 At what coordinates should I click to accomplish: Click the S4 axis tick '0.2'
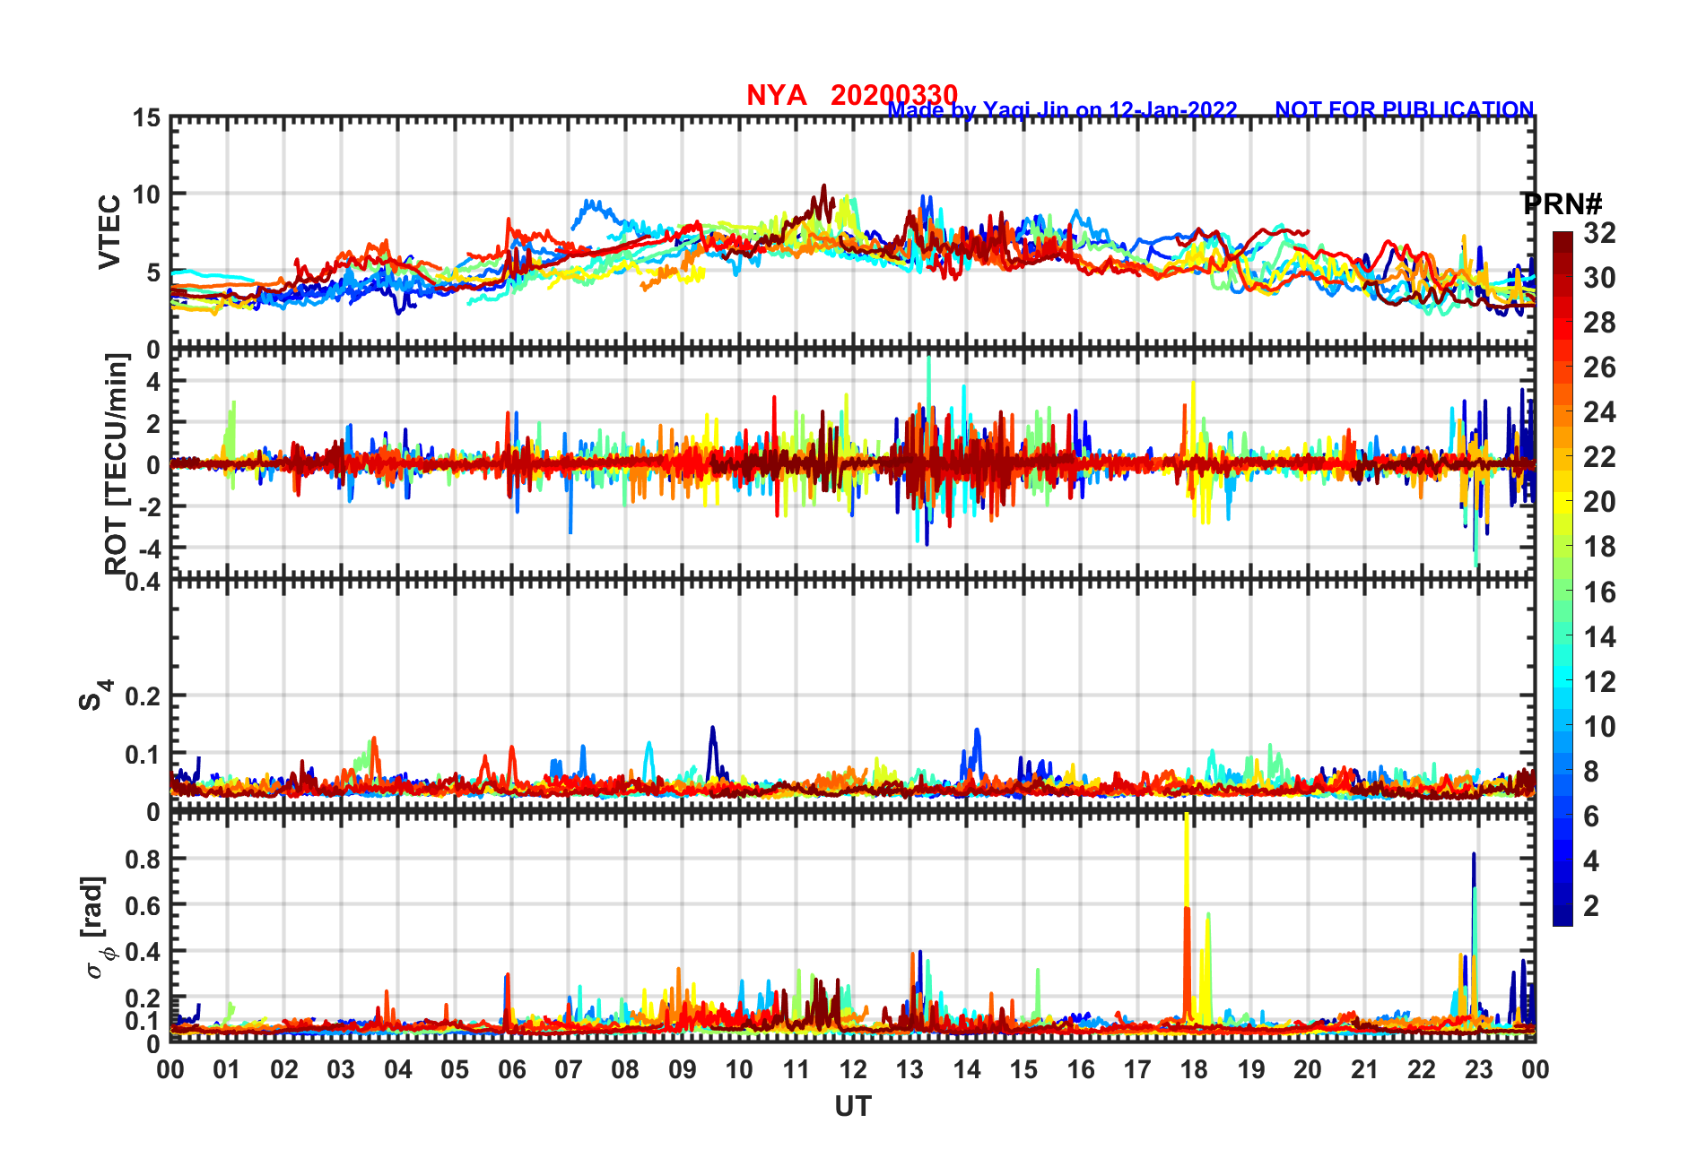144,696
